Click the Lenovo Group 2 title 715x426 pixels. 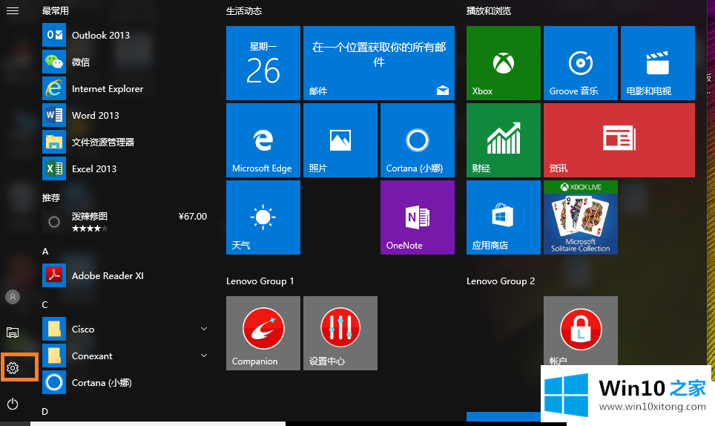[x=501, y=281]
